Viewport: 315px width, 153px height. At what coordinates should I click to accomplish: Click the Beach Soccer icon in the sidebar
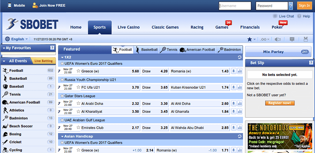pyautogui.click(x=5, y=126)
